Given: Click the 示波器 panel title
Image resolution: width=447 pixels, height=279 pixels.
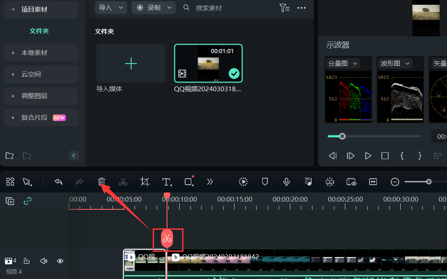Looking at the screenshot, I should tap(338, 45).
